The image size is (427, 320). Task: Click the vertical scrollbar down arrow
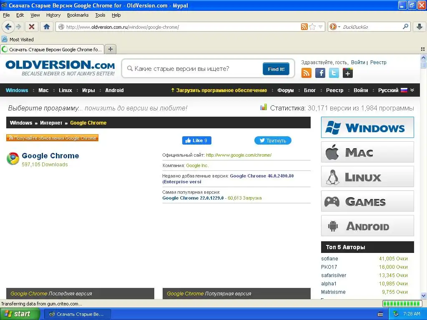tap(423, 295)
